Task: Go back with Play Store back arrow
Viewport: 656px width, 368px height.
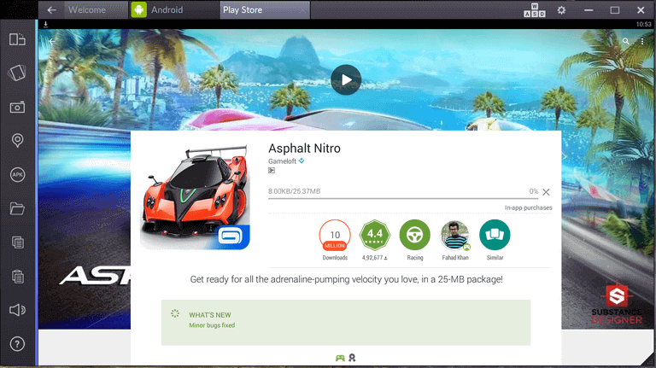Action: click(51, 41)
